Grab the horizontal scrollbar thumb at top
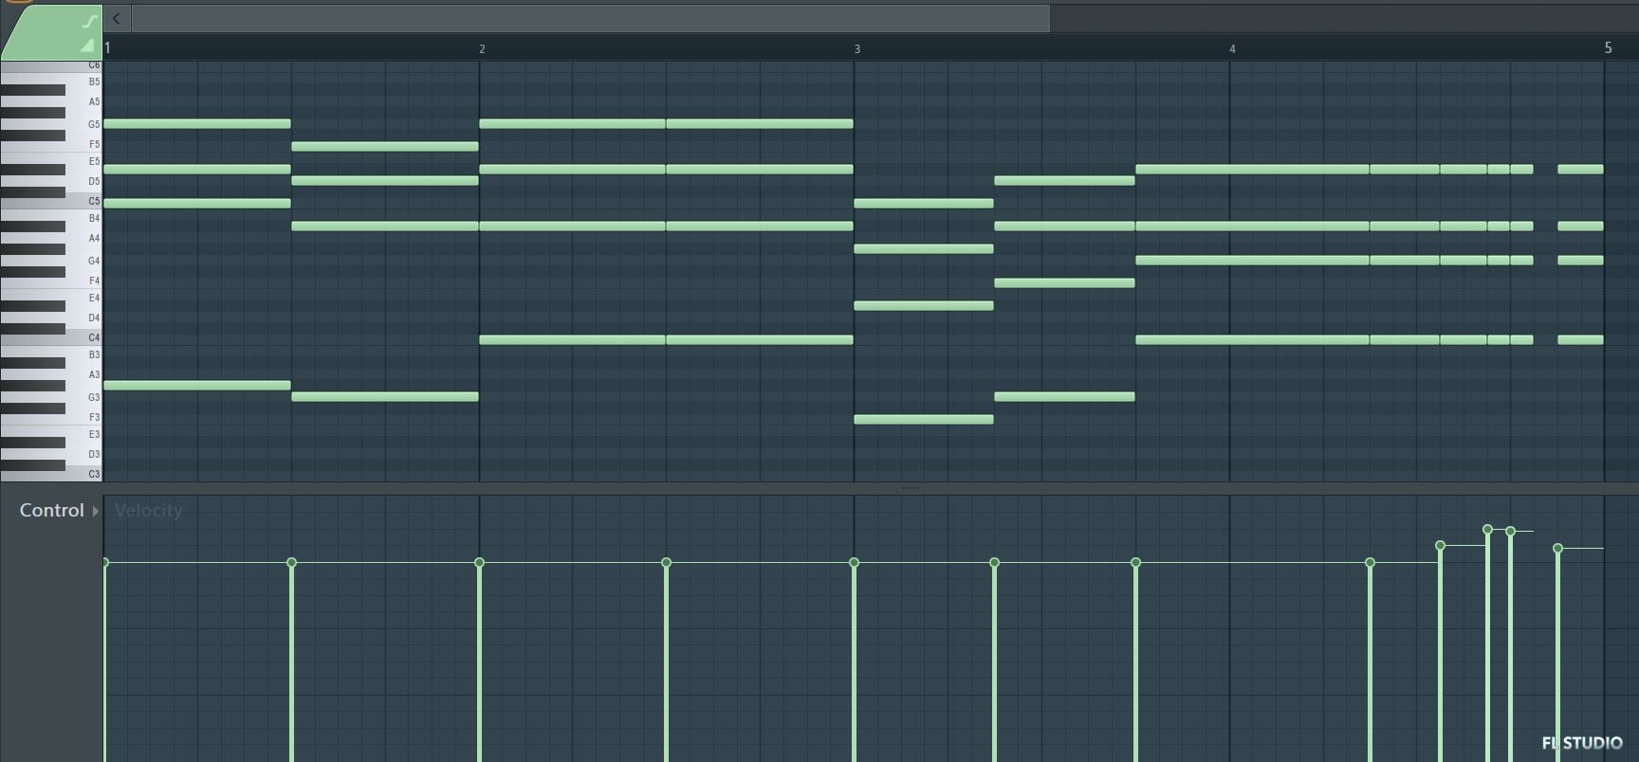 pos(590,18)
